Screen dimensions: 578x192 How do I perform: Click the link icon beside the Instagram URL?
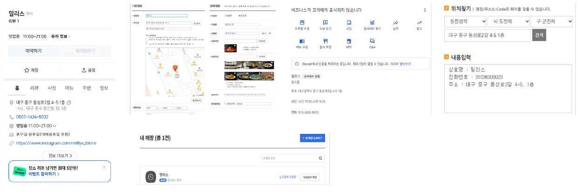[12, 143]
